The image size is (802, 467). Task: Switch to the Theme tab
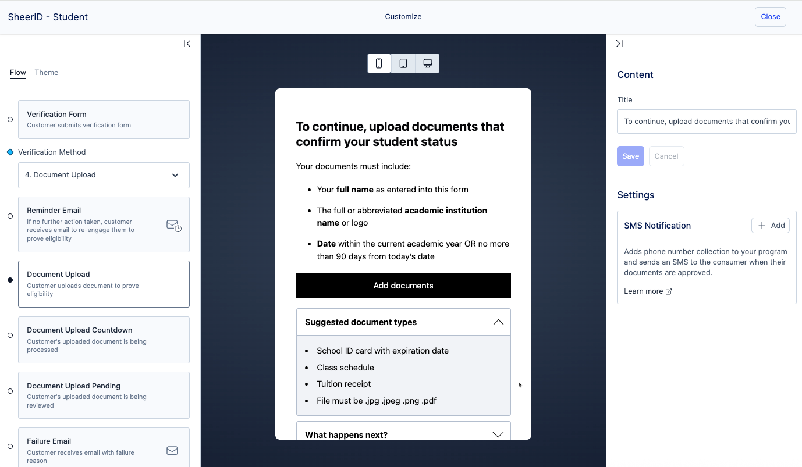(47, 73)
